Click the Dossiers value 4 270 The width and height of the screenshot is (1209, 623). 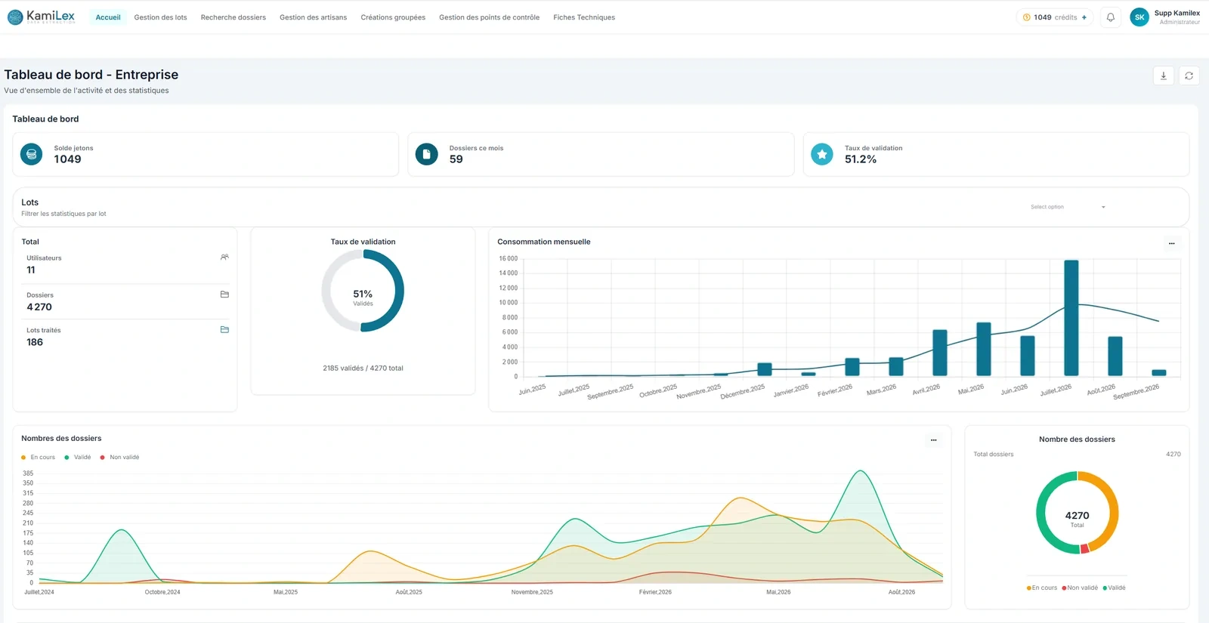click(x=39, y=307)
